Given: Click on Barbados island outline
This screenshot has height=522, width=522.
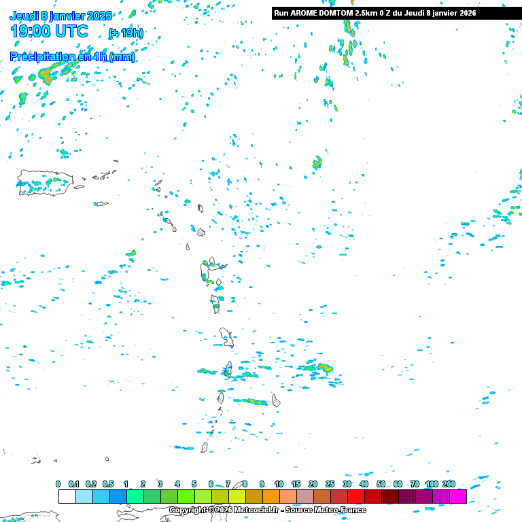Looking at the screenshot, I should [276, 400].
